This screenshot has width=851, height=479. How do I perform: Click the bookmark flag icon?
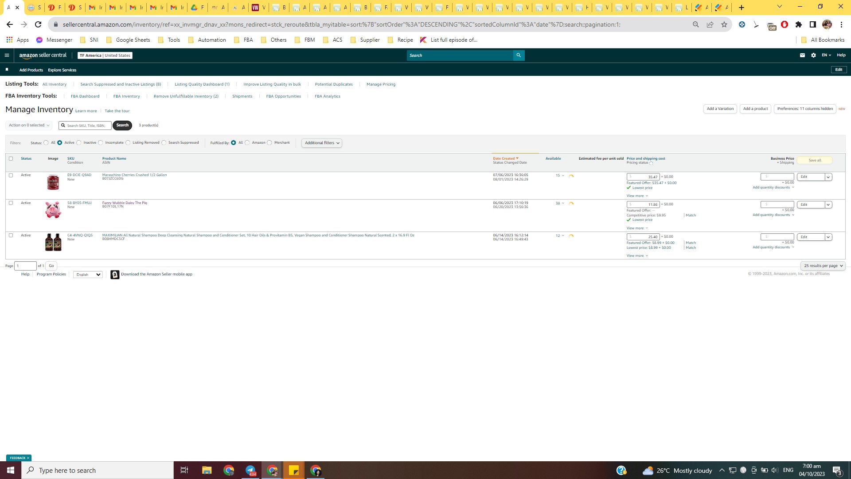click(x=7, y=70)
